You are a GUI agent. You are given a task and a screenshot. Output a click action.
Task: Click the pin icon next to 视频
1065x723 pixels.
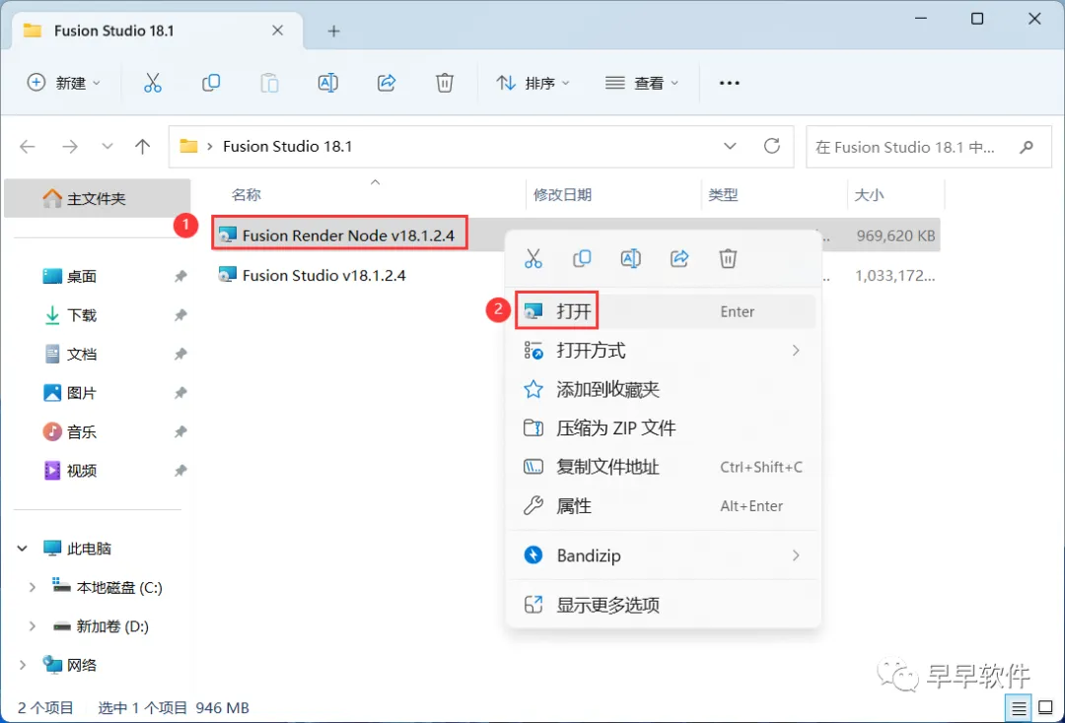[x=180, y=471]
